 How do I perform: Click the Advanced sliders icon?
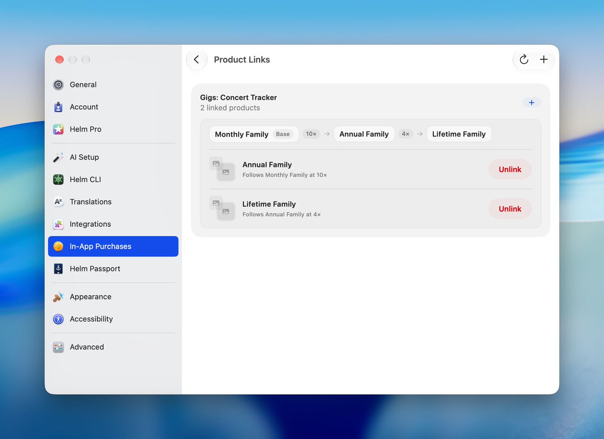[58, 347]
